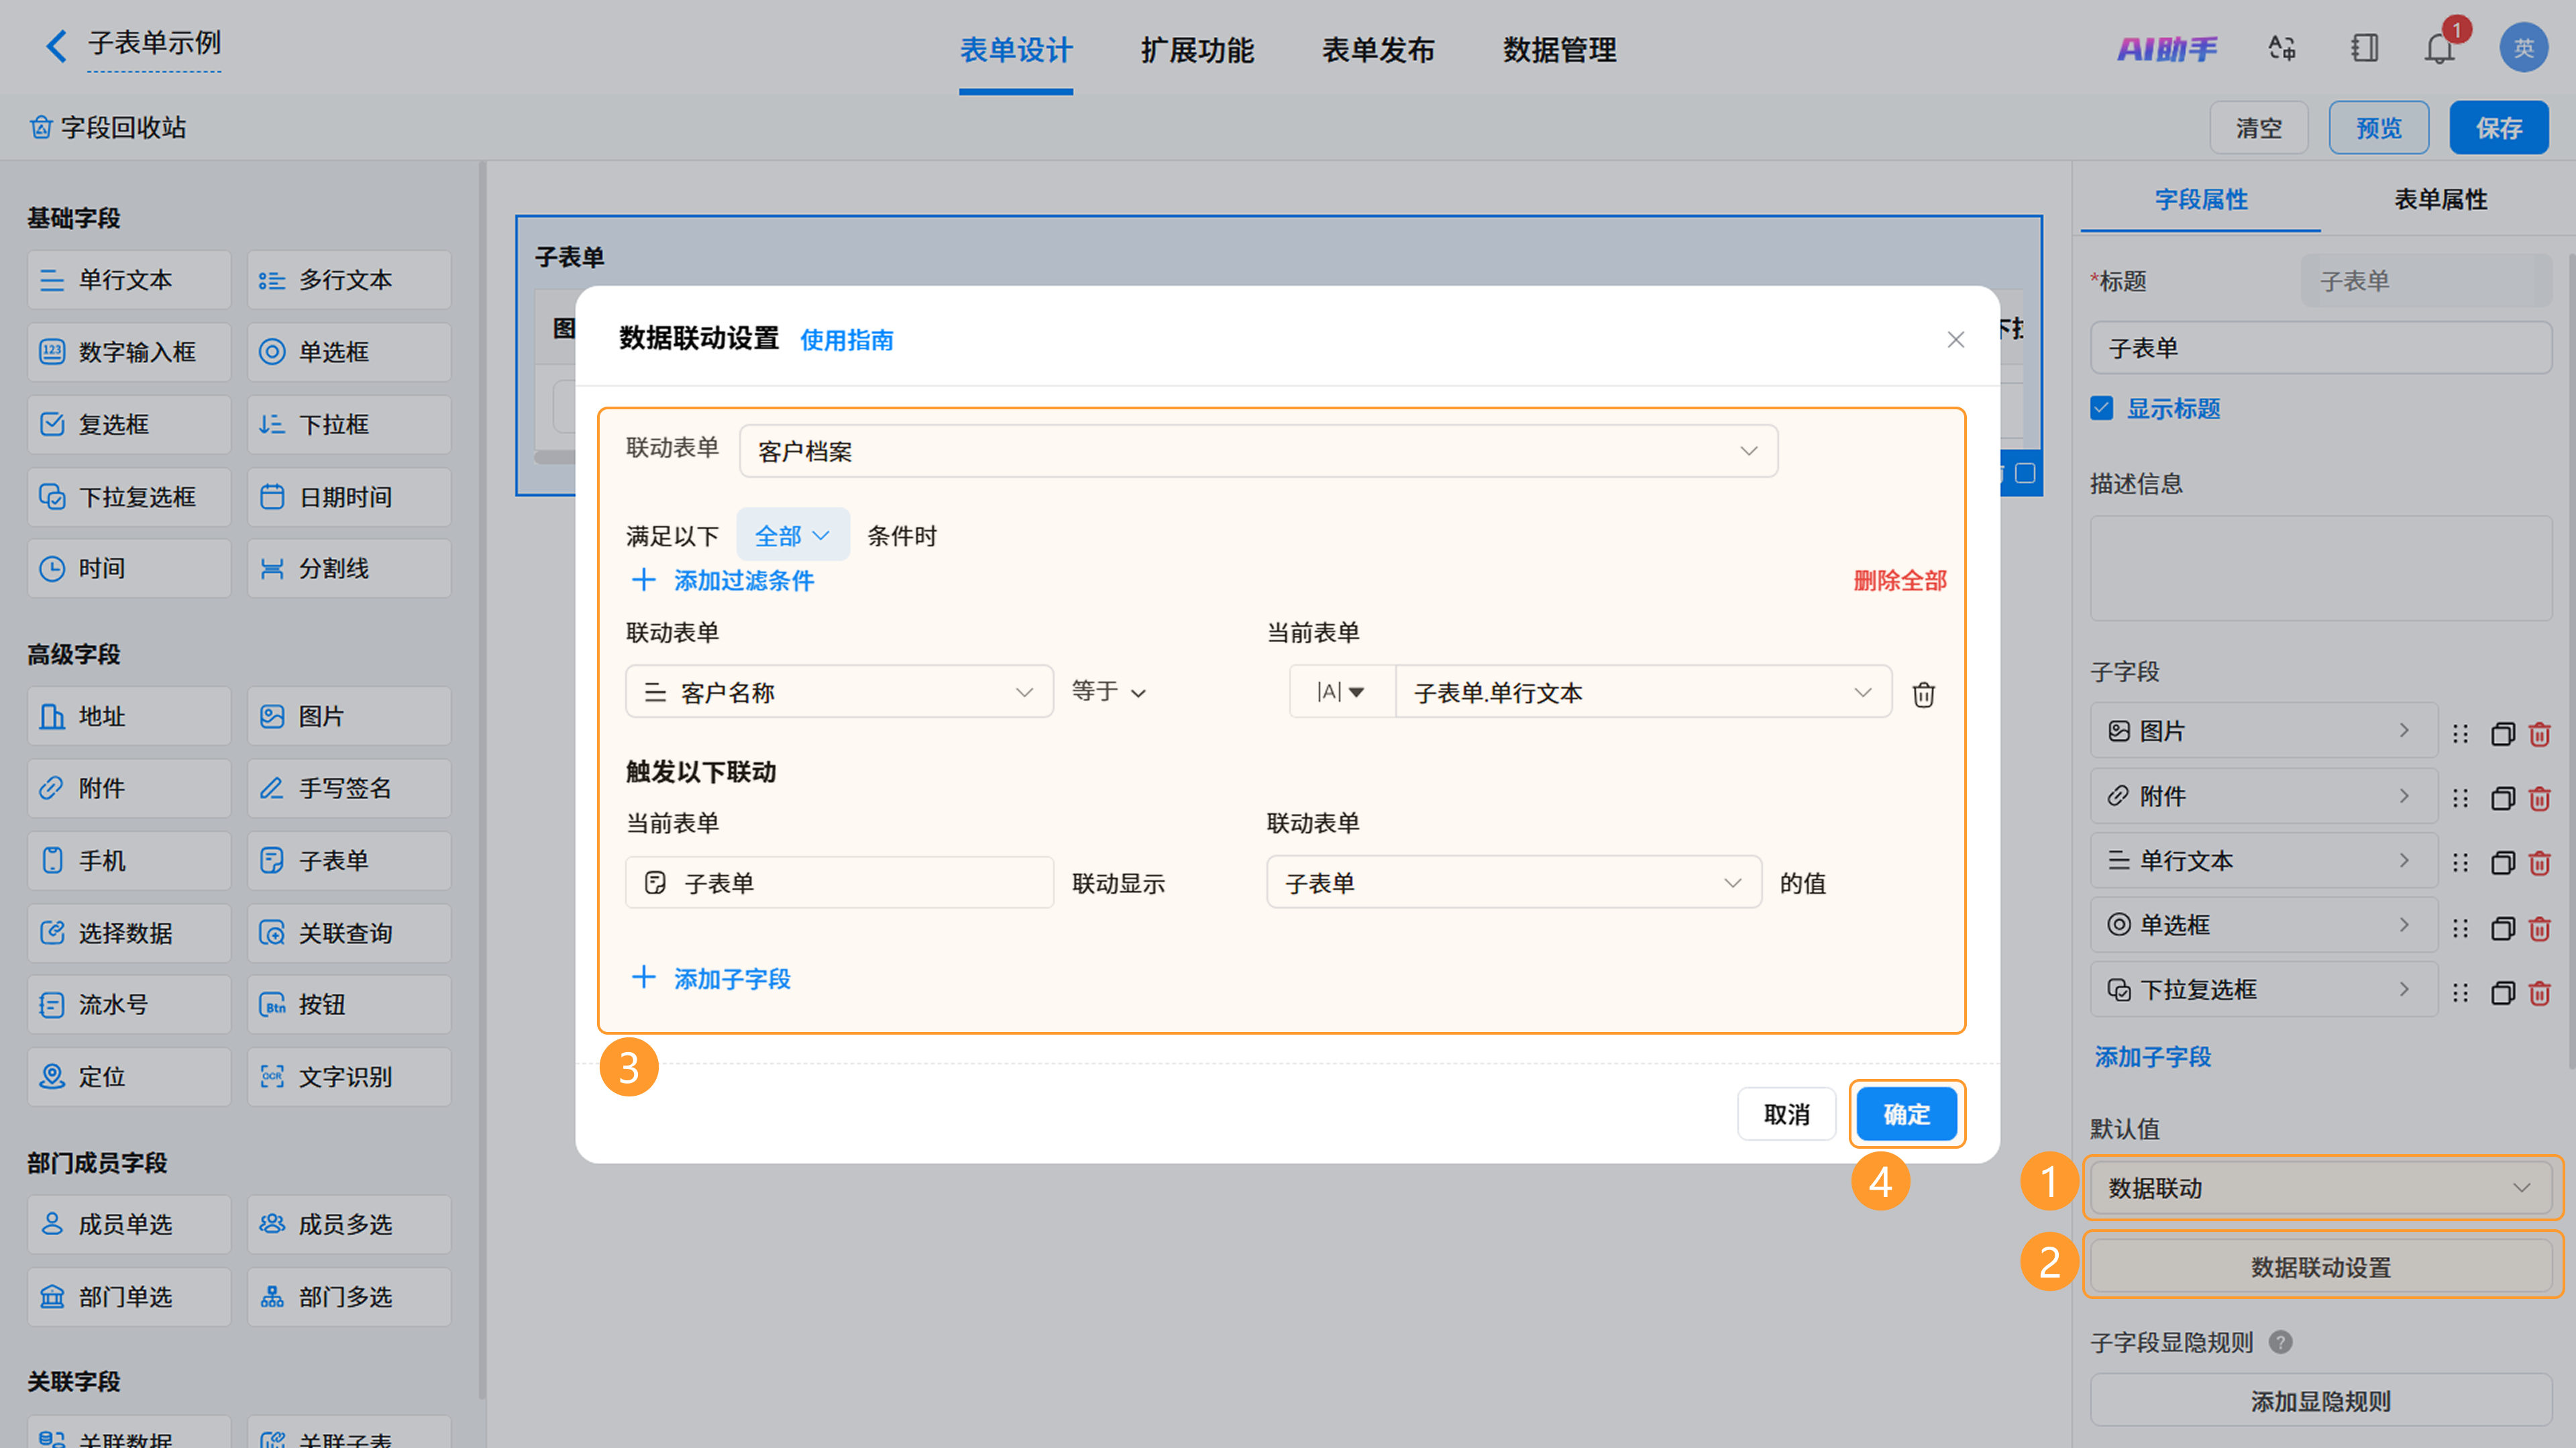Delete the 附件 subfield

point(2539,798)
